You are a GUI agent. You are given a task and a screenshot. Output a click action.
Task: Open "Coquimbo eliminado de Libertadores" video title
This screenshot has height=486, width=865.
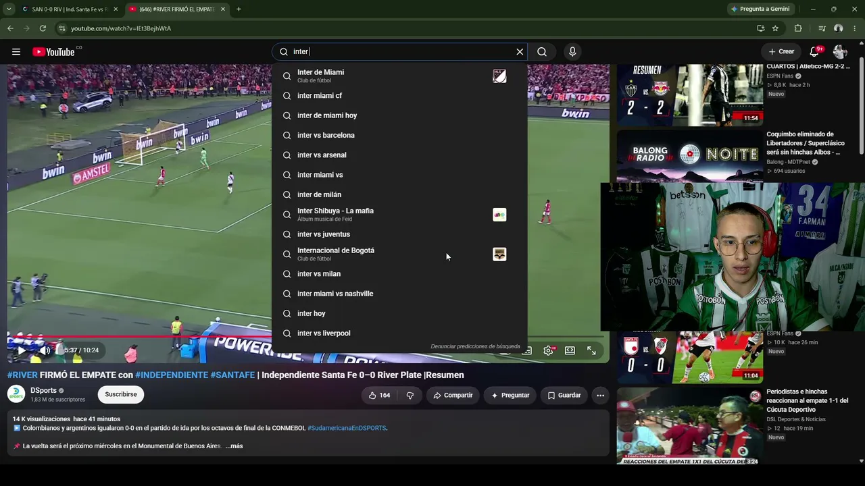tap(806, 143)
